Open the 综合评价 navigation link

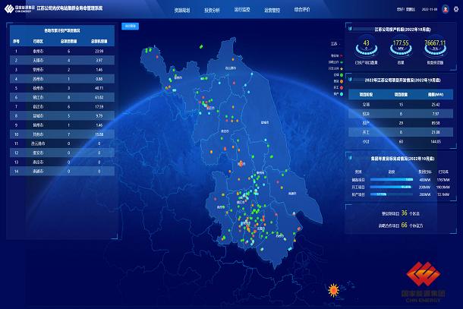click(x=302, y=12)
